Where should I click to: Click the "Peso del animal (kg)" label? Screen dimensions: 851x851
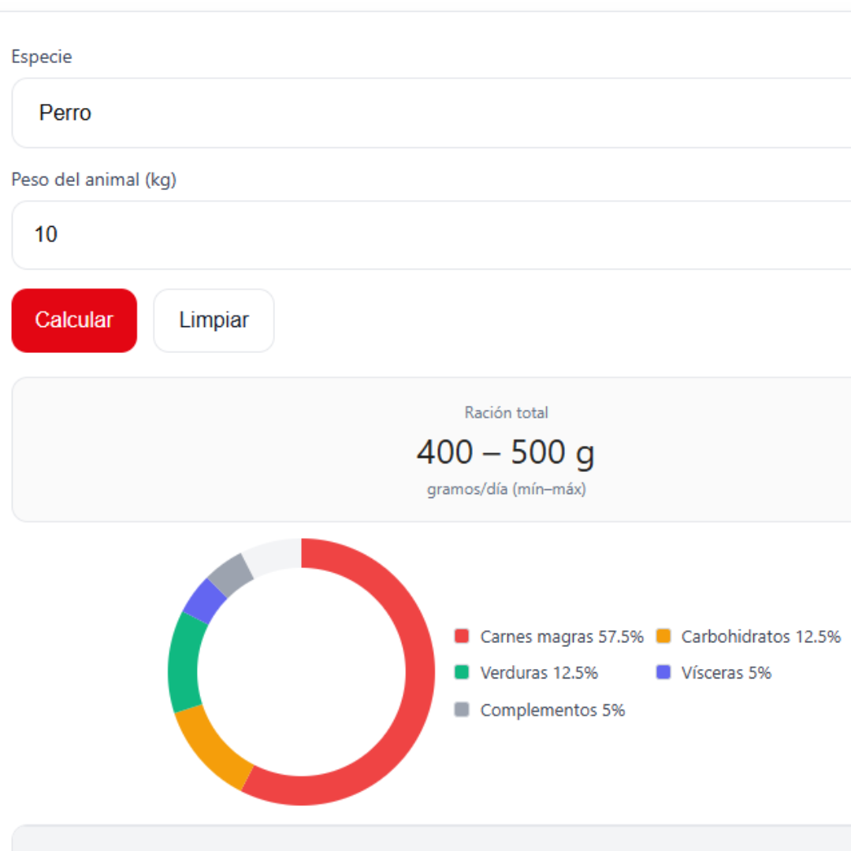pos(94,180)
